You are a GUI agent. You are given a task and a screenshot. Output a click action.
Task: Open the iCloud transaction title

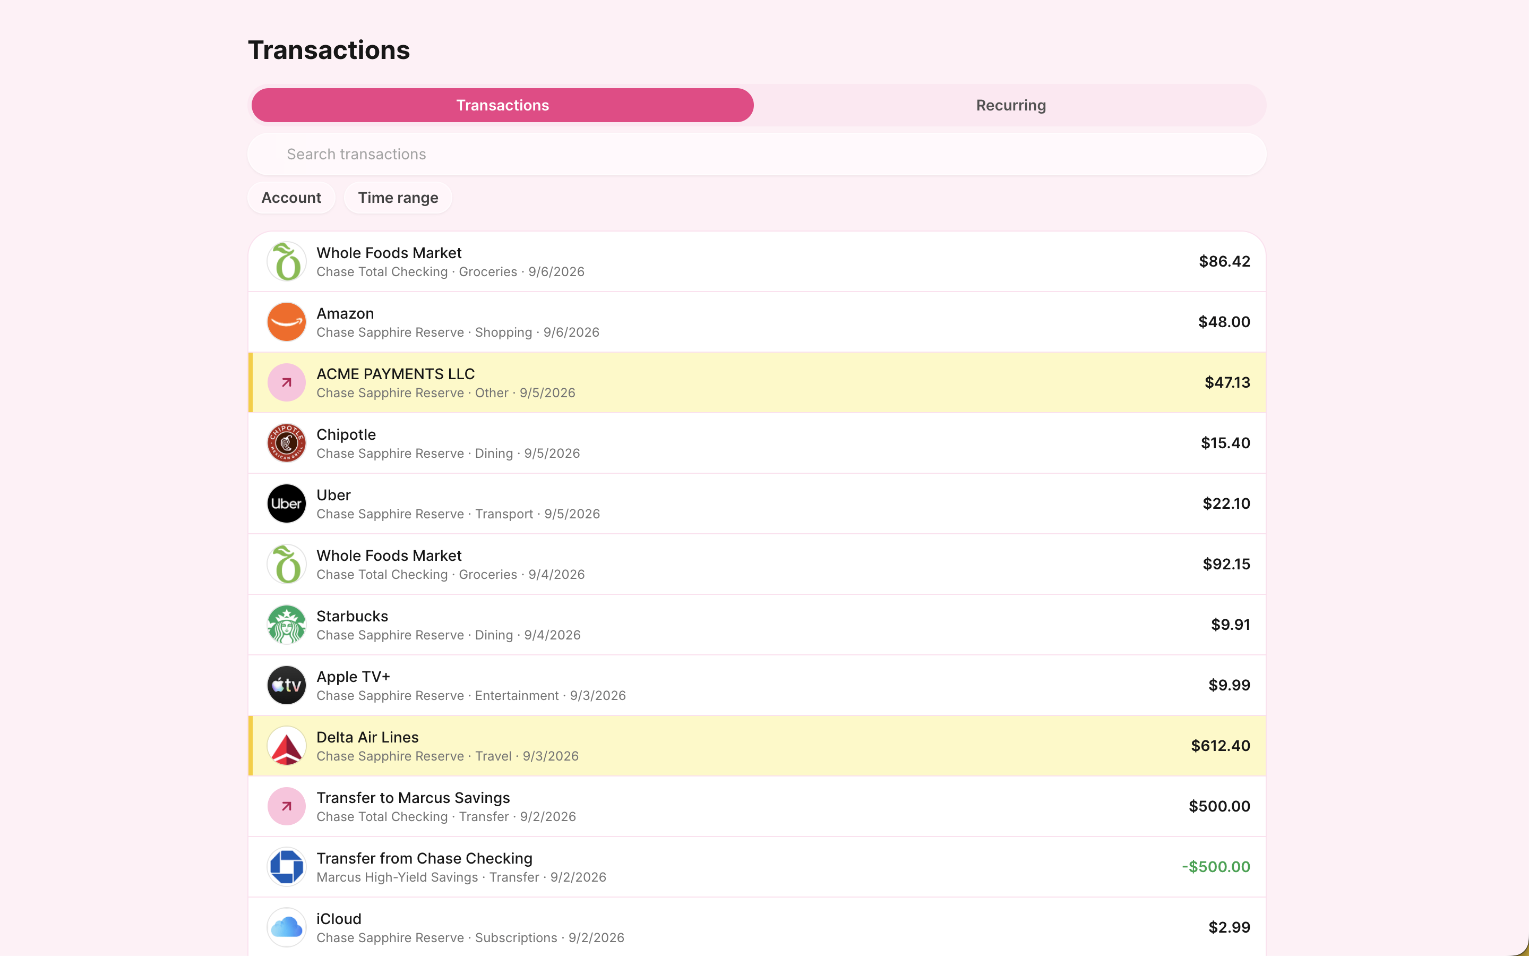(339, 919)
